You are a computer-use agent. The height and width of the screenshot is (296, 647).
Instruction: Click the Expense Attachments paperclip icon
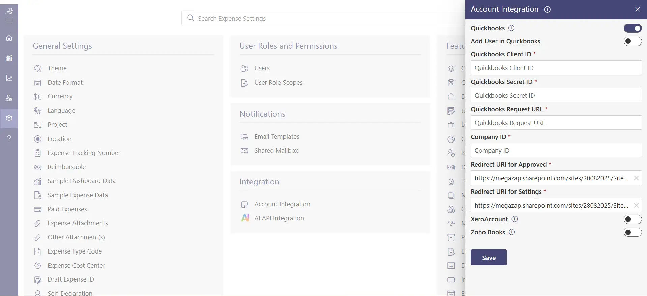38,223
